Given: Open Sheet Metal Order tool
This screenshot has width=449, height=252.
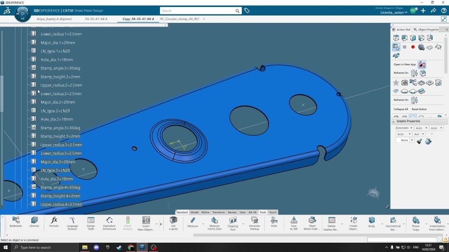Looking at the screenshot, I should 312,223.
